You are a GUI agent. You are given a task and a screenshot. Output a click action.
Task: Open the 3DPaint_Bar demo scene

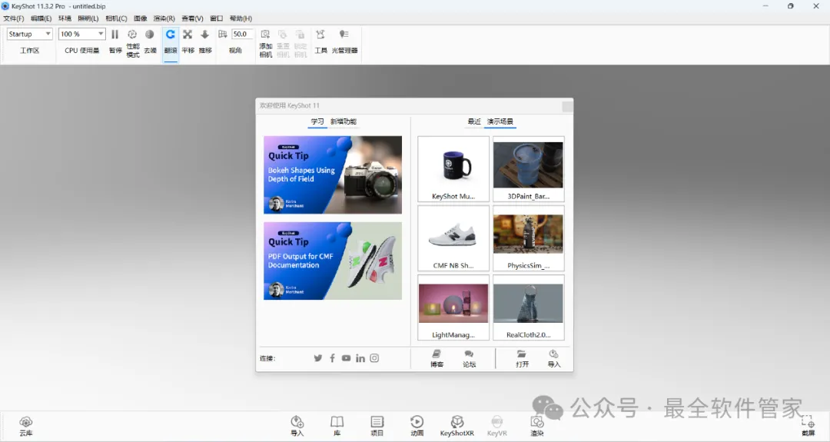pyautogui.click(x=528, y=169)
